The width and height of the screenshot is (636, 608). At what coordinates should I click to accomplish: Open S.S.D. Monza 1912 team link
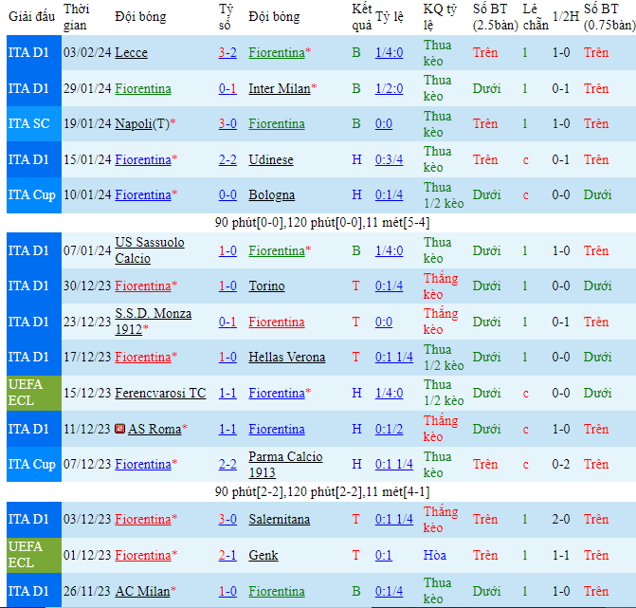click(x=152, y=322)
